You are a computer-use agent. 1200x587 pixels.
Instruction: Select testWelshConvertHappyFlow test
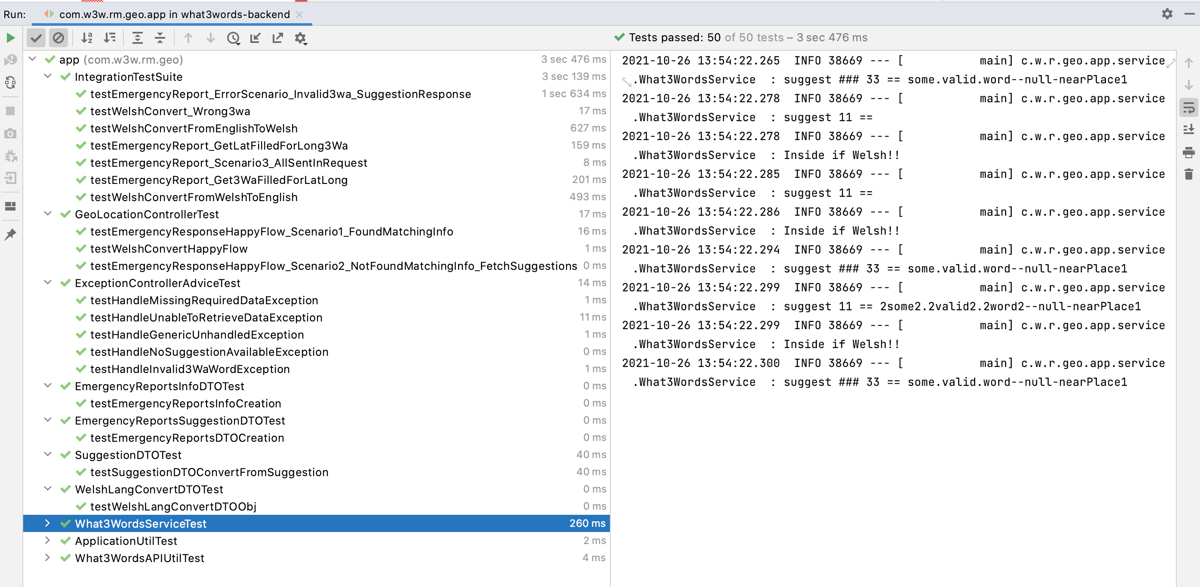169,248
